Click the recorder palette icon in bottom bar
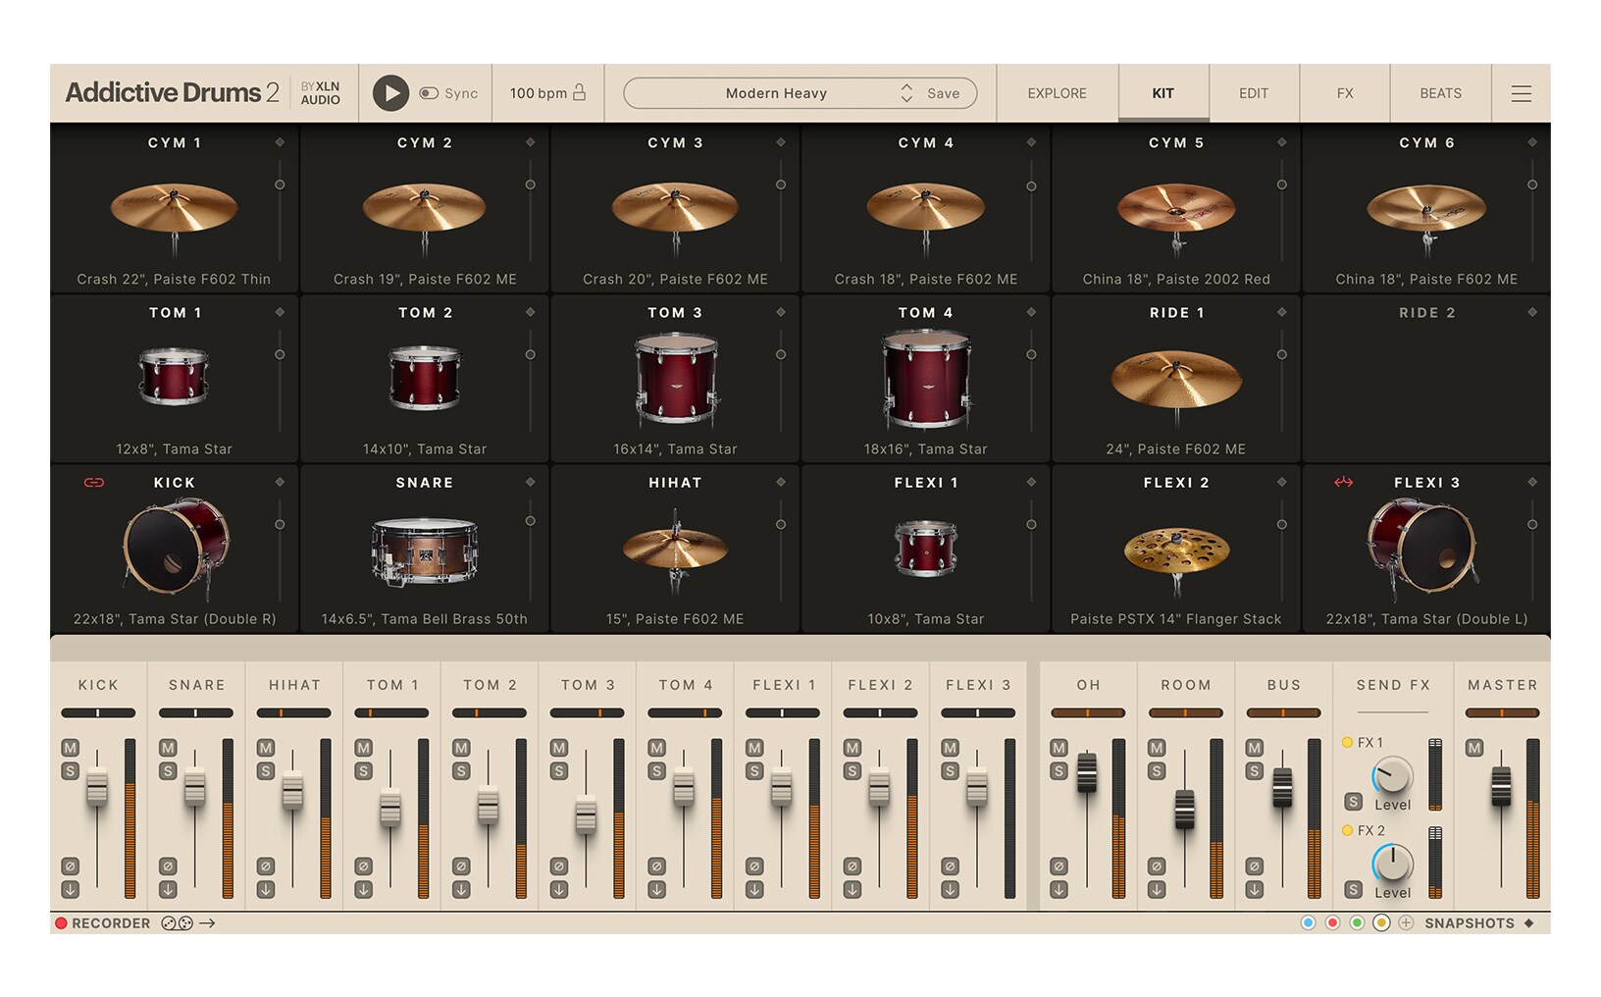The image size is (1601, 997). (177, 923)
